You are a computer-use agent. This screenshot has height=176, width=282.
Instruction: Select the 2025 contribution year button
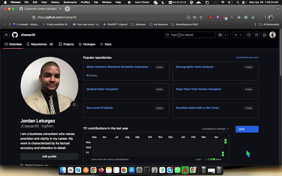247,129
